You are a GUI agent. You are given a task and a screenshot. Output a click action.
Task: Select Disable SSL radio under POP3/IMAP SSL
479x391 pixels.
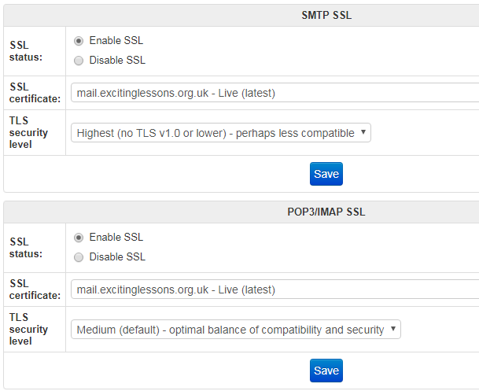tap(79, 257)
